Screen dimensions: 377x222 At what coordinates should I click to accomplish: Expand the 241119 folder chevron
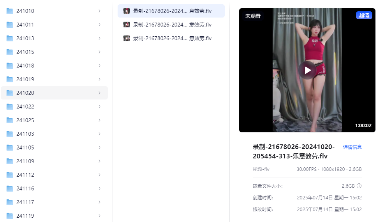click(x=100, y=216)
